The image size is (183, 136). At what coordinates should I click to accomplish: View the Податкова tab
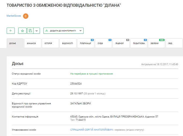pos(139,43)
